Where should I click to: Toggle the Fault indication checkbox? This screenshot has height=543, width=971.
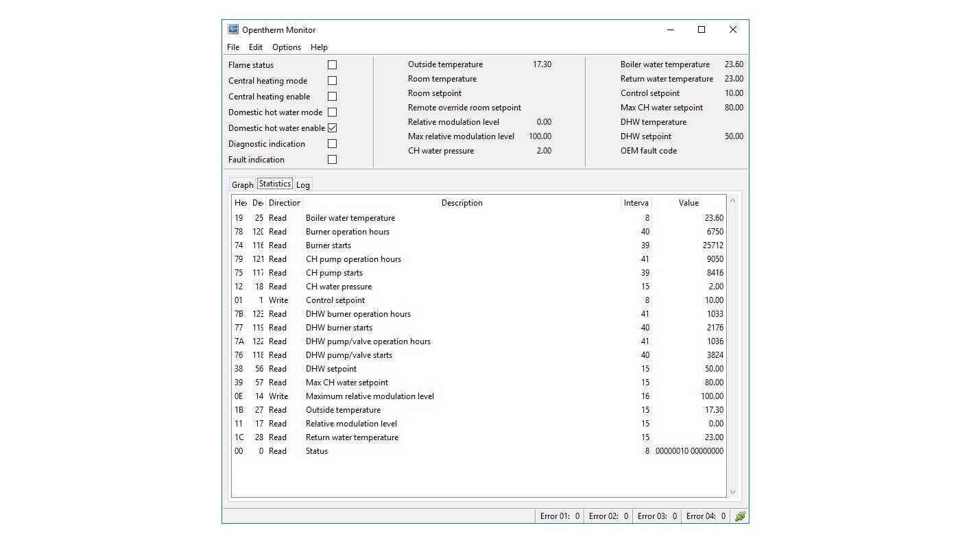(x=332, y=159)
